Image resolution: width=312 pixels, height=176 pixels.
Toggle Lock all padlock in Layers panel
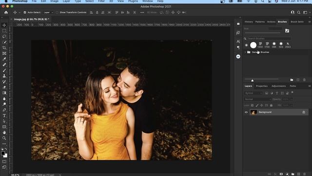tap(271, 105)
